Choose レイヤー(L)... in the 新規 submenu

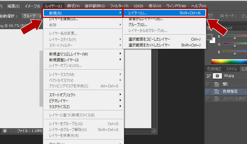164,13
